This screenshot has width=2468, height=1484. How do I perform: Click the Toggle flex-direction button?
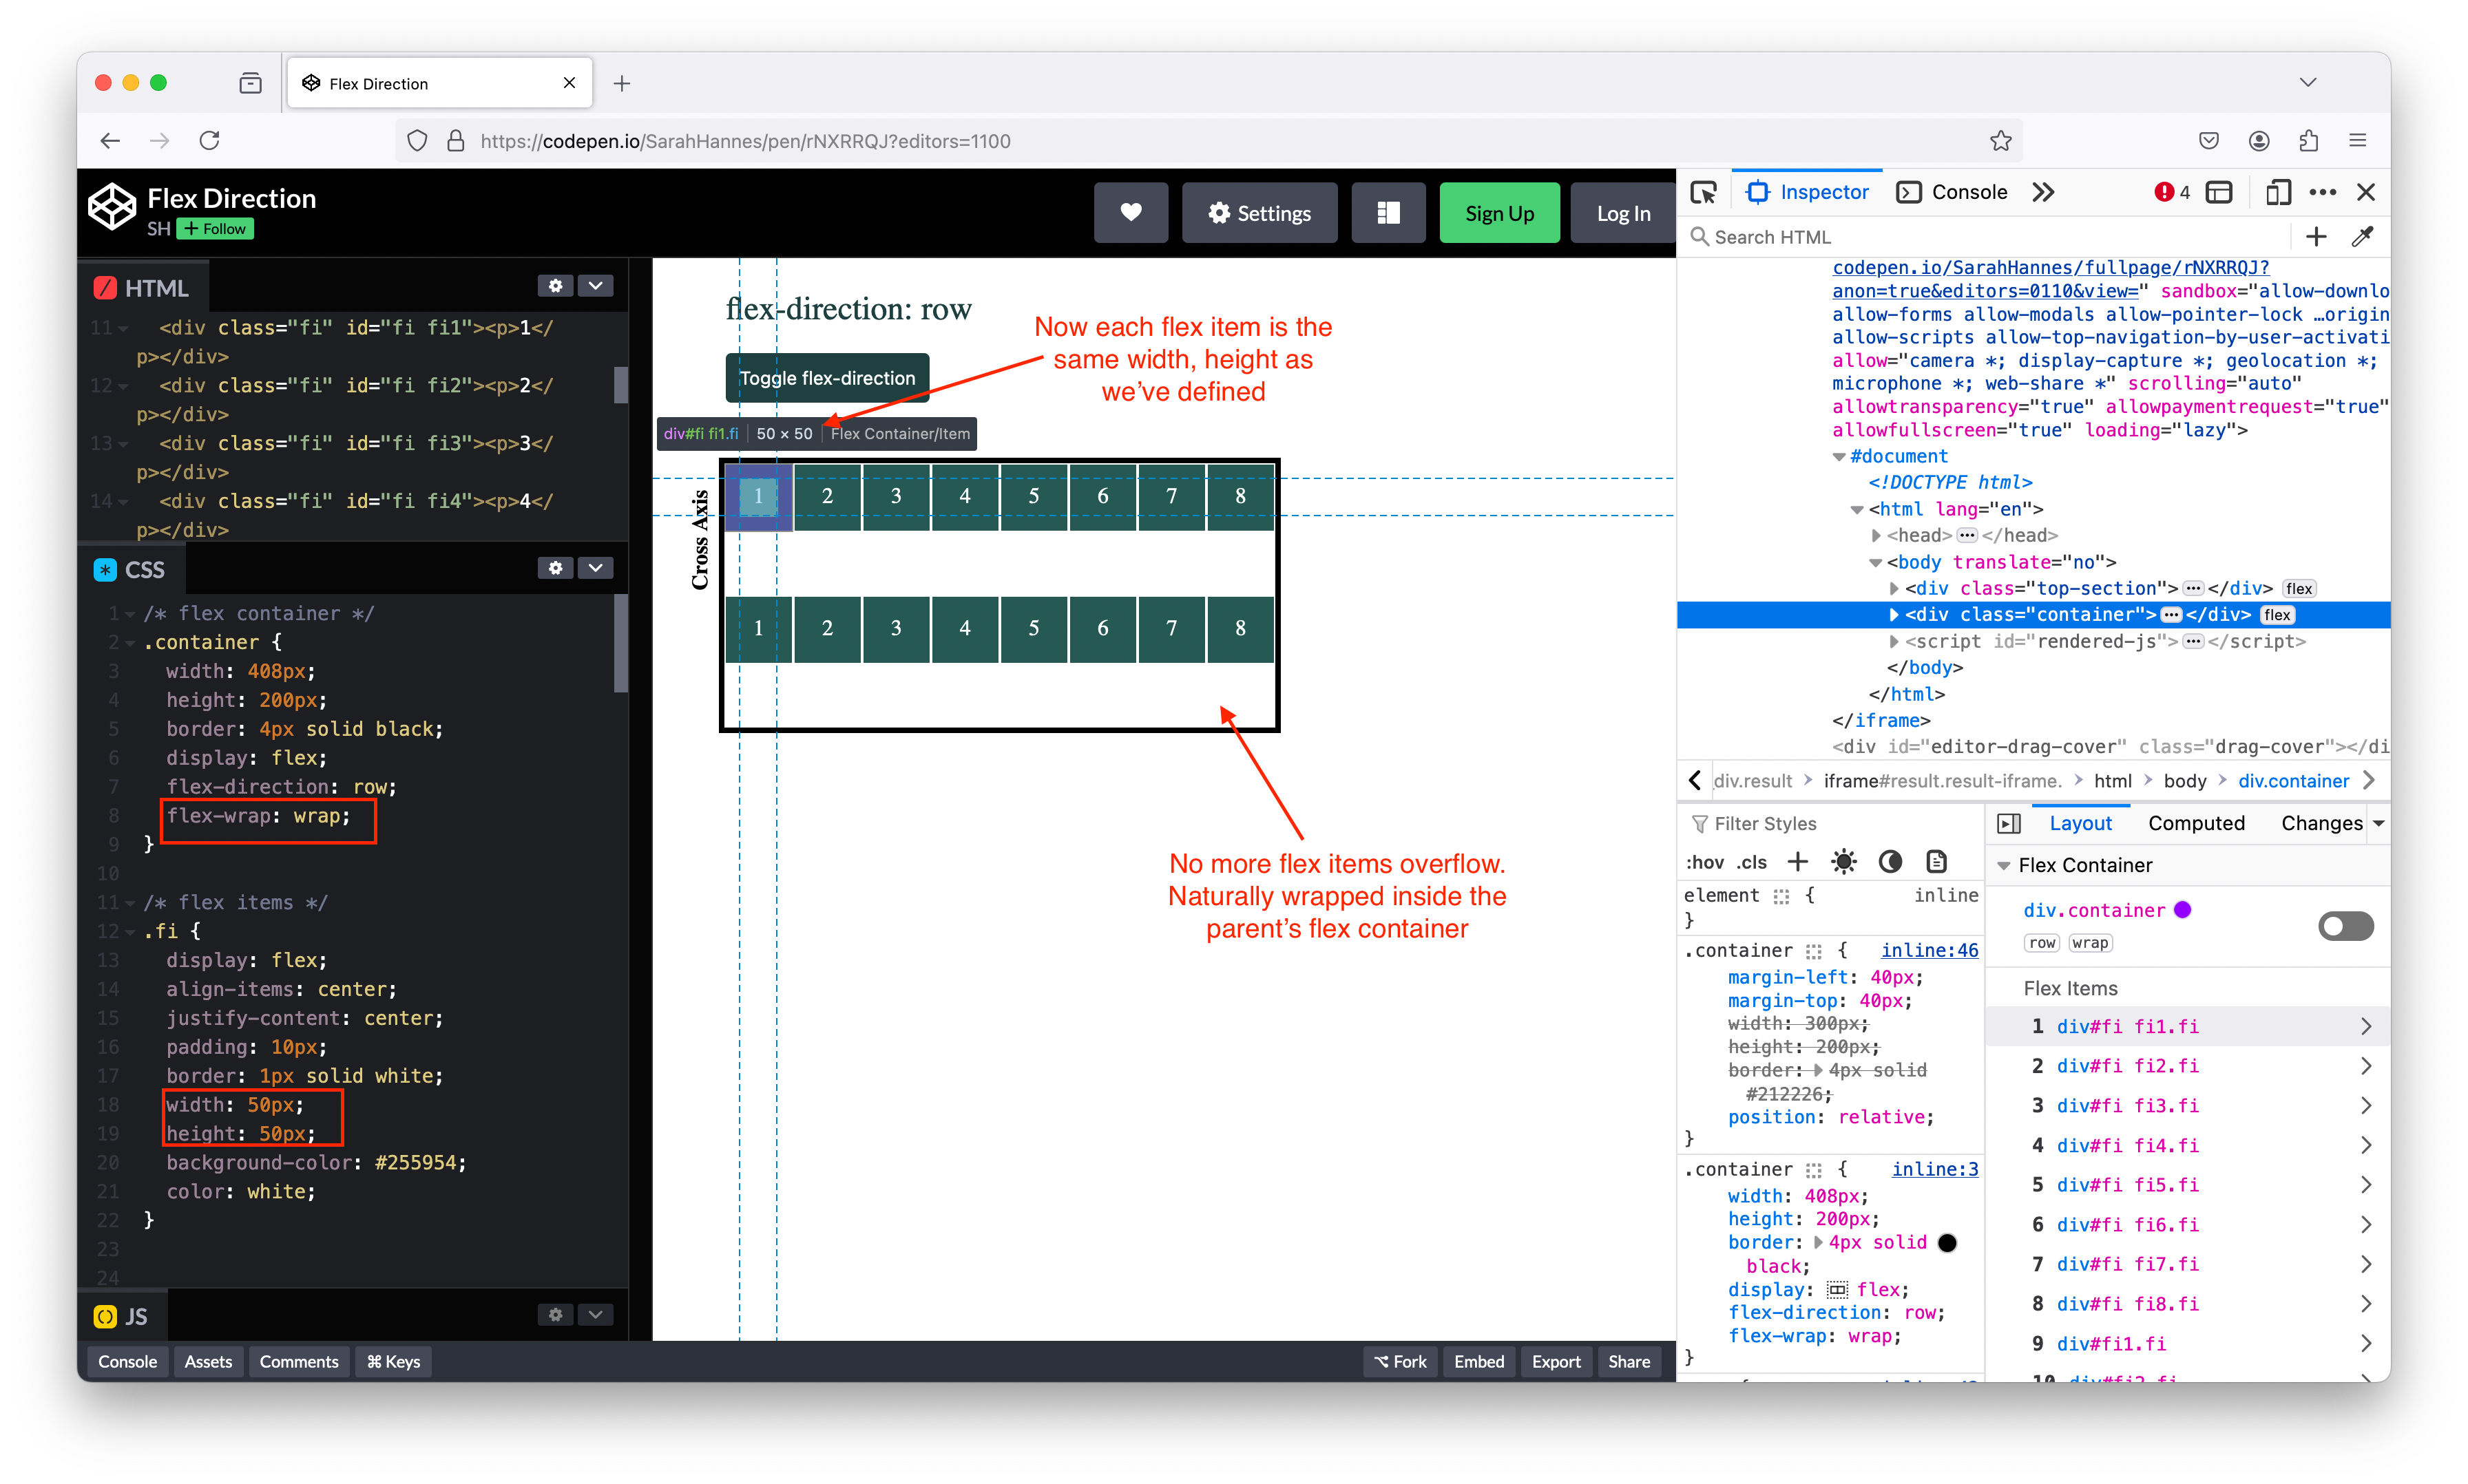click(826, 378)
